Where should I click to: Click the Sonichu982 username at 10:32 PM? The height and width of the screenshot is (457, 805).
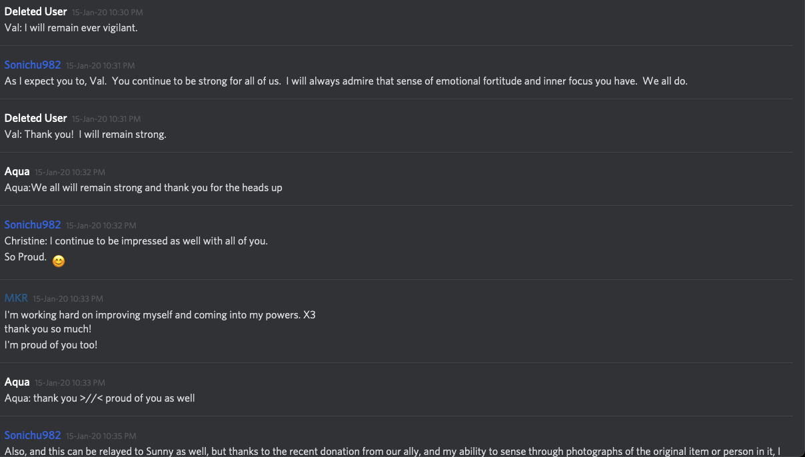click(x=33, y=225)
